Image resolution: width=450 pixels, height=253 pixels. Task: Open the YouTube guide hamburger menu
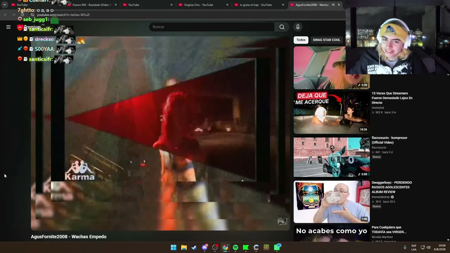(x=8, y=27)
